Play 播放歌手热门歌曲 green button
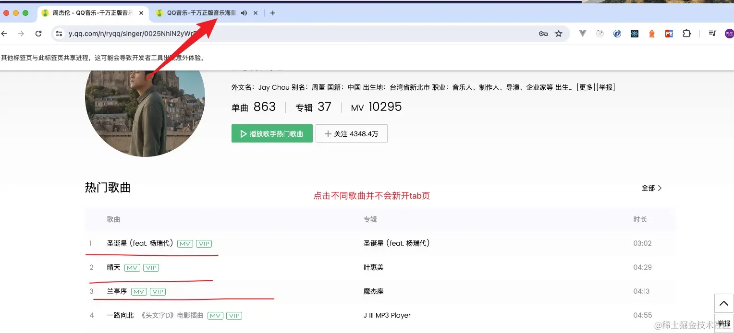Viewport: 734px width, 333px height. click(x=271, y=133)
